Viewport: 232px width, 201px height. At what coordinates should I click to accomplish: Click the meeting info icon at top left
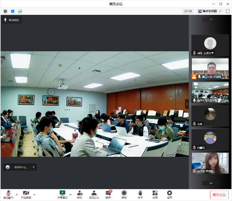pyautogui.click(x=5, y=12)
